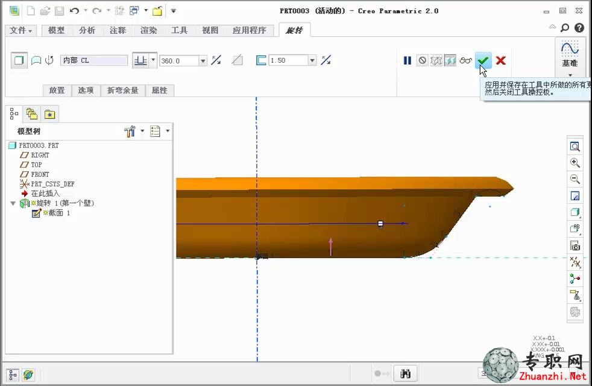Cancel the Revolve with red X

point(500,60)
